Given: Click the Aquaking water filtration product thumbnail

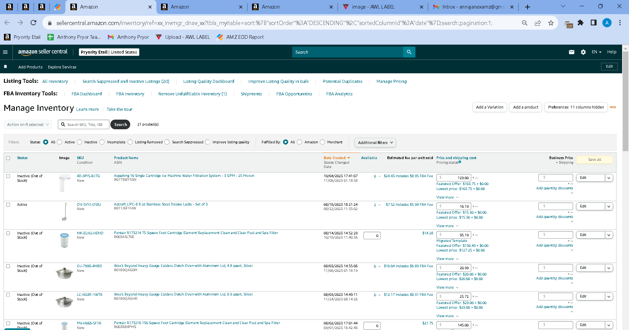Looking at the screenshot, I should [64, 183].
